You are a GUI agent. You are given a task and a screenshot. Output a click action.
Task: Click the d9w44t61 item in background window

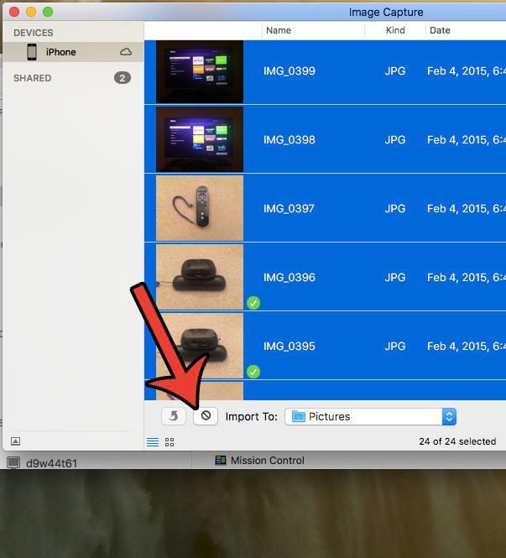[x=51, y=463]
